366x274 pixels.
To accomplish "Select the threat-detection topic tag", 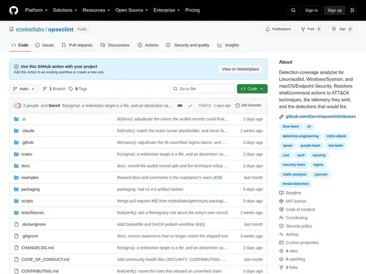I will click(296, 184).
